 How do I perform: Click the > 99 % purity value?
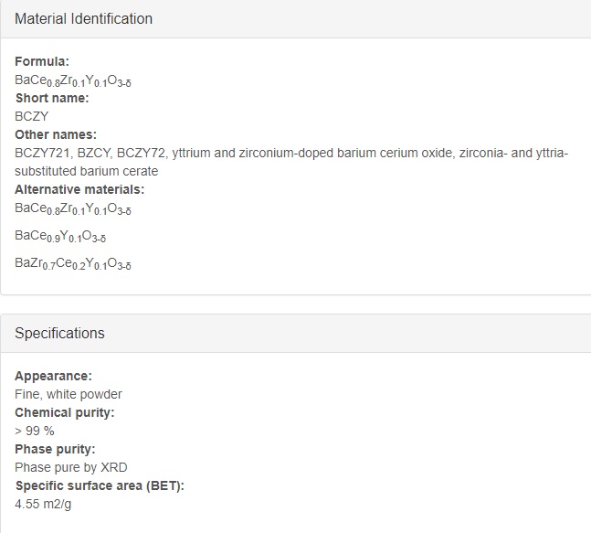(35, 431)
